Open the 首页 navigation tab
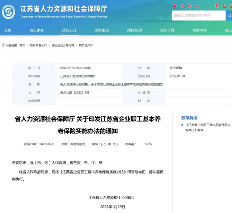The width and height of the screenshot is (232, 213). coord(8,30)
